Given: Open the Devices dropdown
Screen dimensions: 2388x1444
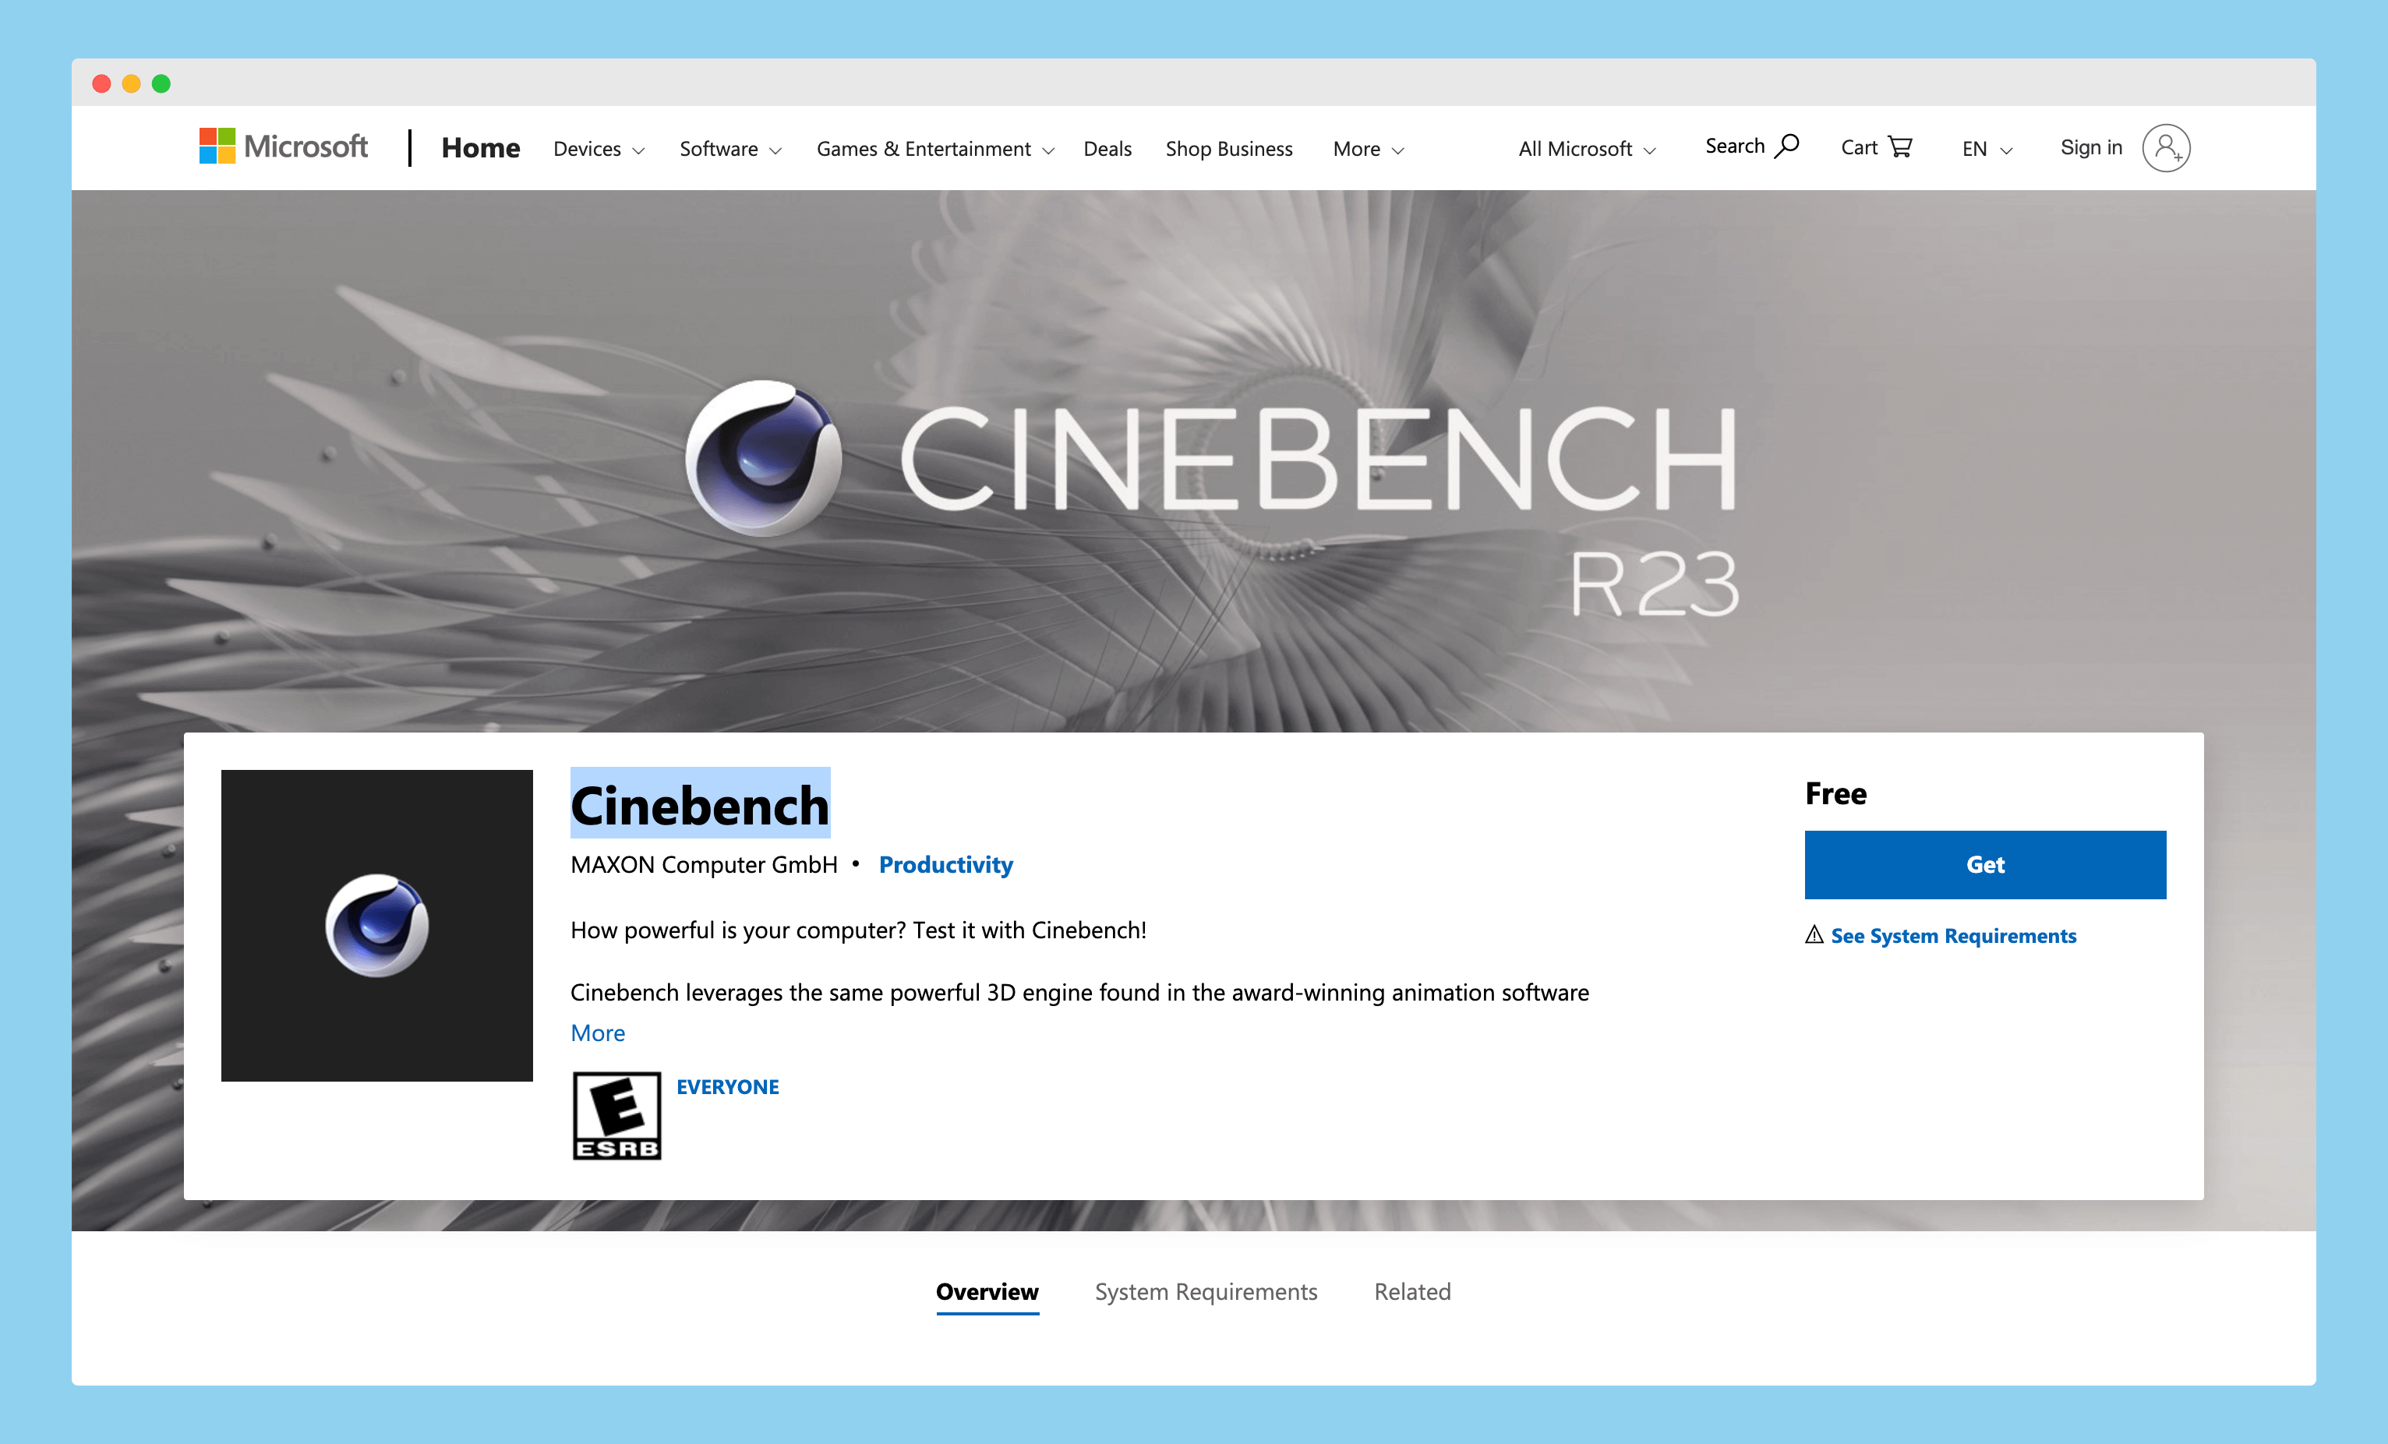Looking at the screenshot, I should pyautogui.click(x=597, y=148).
